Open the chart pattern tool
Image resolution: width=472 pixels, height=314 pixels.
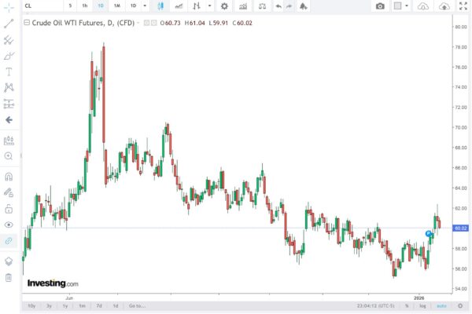pos(9,88)
